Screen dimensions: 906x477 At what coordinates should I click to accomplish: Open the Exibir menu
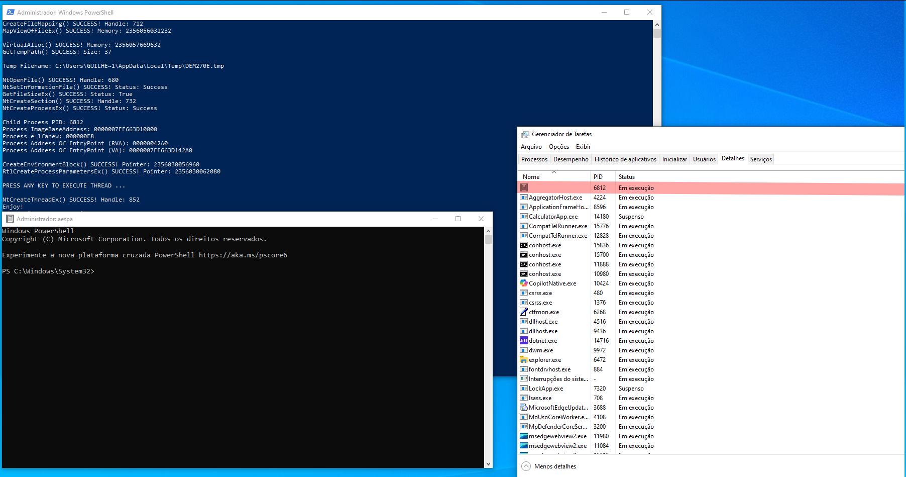point(583,146)
